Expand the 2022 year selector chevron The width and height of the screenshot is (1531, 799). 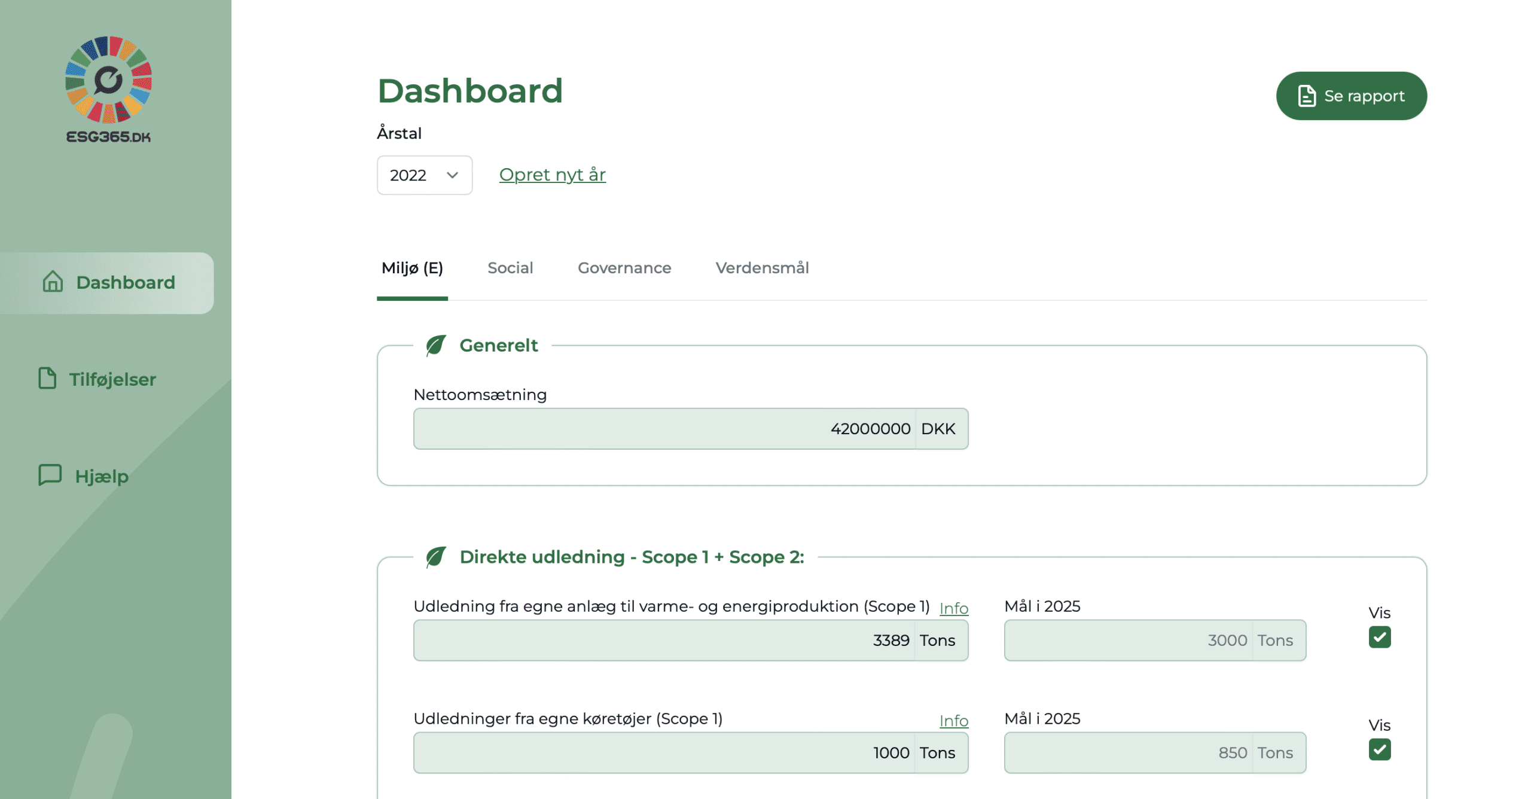point(452,175)
